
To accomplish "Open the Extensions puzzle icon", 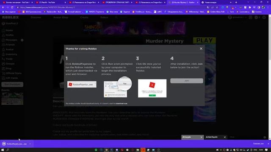I will tap(250, 8).
